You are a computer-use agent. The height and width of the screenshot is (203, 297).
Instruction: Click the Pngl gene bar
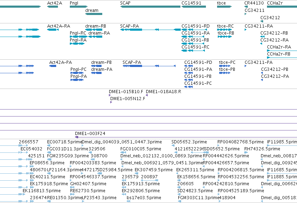click(79, 7)
